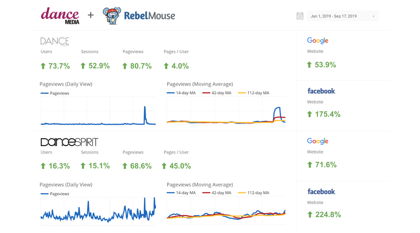Click the Dance Magazine 73.7% Users metric

(x=55, y=66)
